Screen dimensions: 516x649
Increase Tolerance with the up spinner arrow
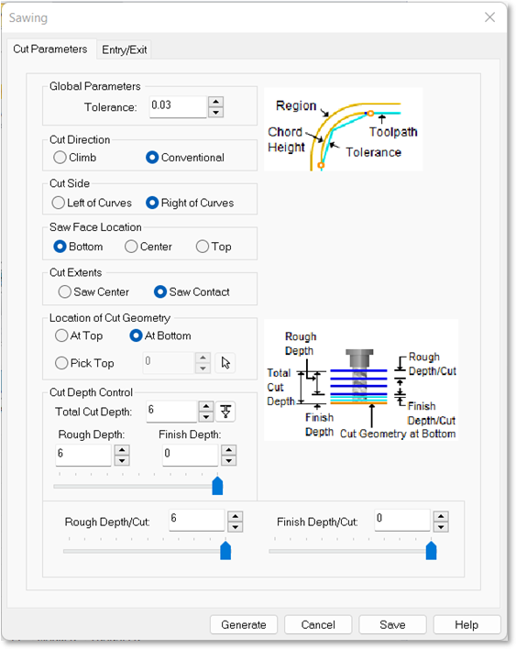tap(215, 102)
